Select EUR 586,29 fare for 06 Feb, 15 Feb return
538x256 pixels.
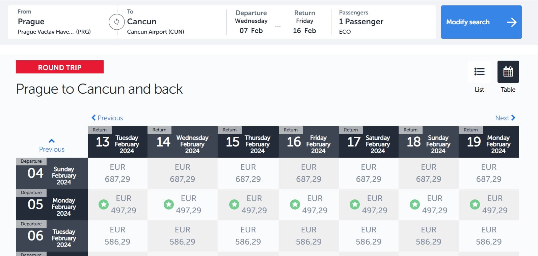pos(248,236)
